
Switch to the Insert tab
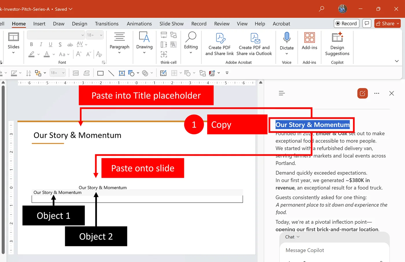pos(39,24)
